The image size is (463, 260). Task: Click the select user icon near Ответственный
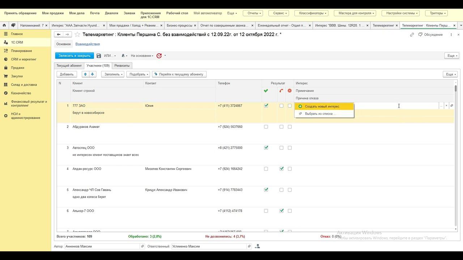click(257, 246)
